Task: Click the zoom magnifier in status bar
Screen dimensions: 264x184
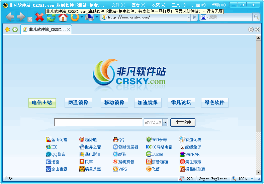Action: click(x=234, y=178)
